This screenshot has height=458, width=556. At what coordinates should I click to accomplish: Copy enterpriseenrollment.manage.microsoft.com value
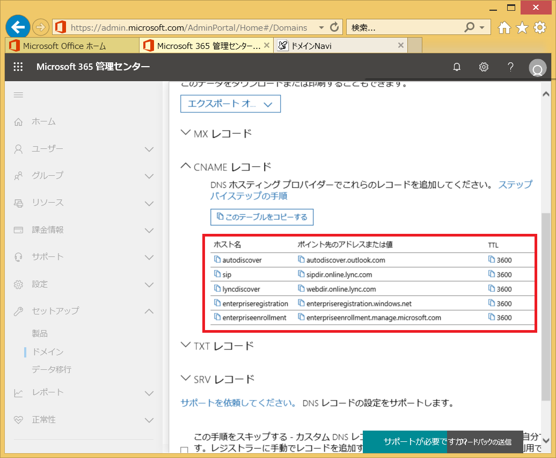click(x=301, y=317)
